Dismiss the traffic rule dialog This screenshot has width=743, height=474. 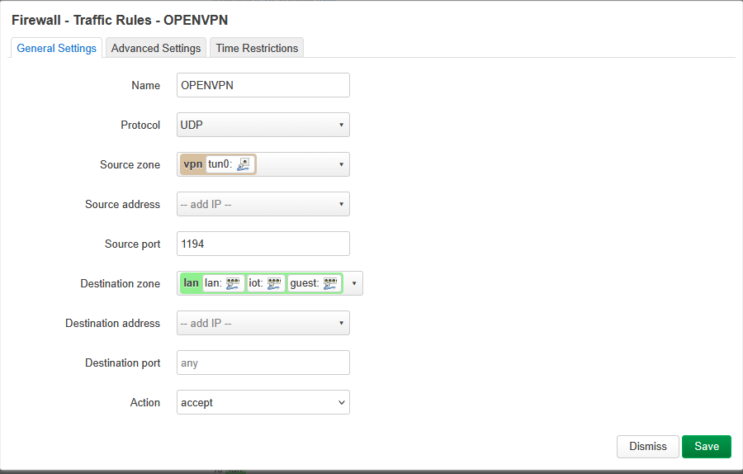pos(648,447)
